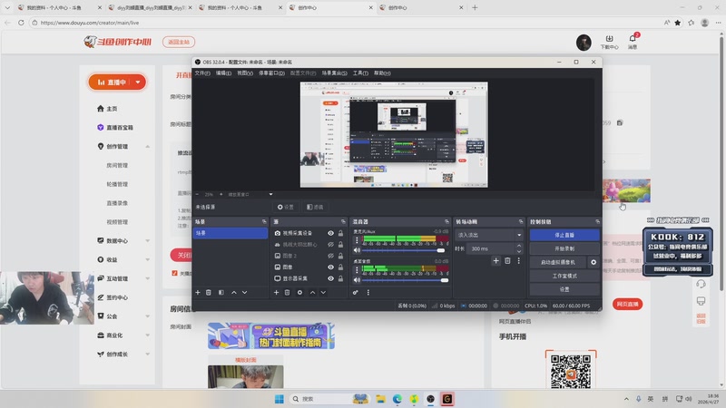Click 返回主站 on Douyu header
Screen dimensions: 726x408
(x=179, y=42)
